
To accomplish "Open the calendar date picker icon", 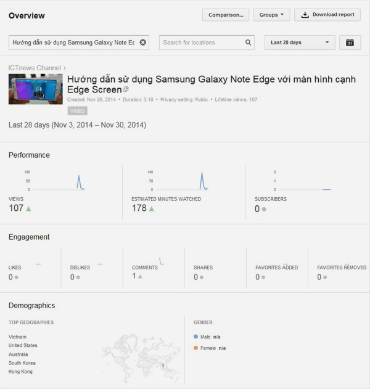I will point(350,43).
